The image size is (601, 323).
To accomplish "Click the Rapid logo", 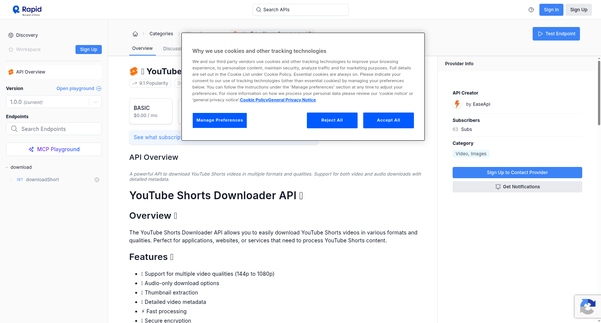I will [27, 10].
